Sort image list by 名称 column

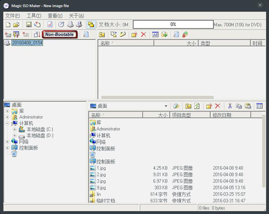point(126,43)
